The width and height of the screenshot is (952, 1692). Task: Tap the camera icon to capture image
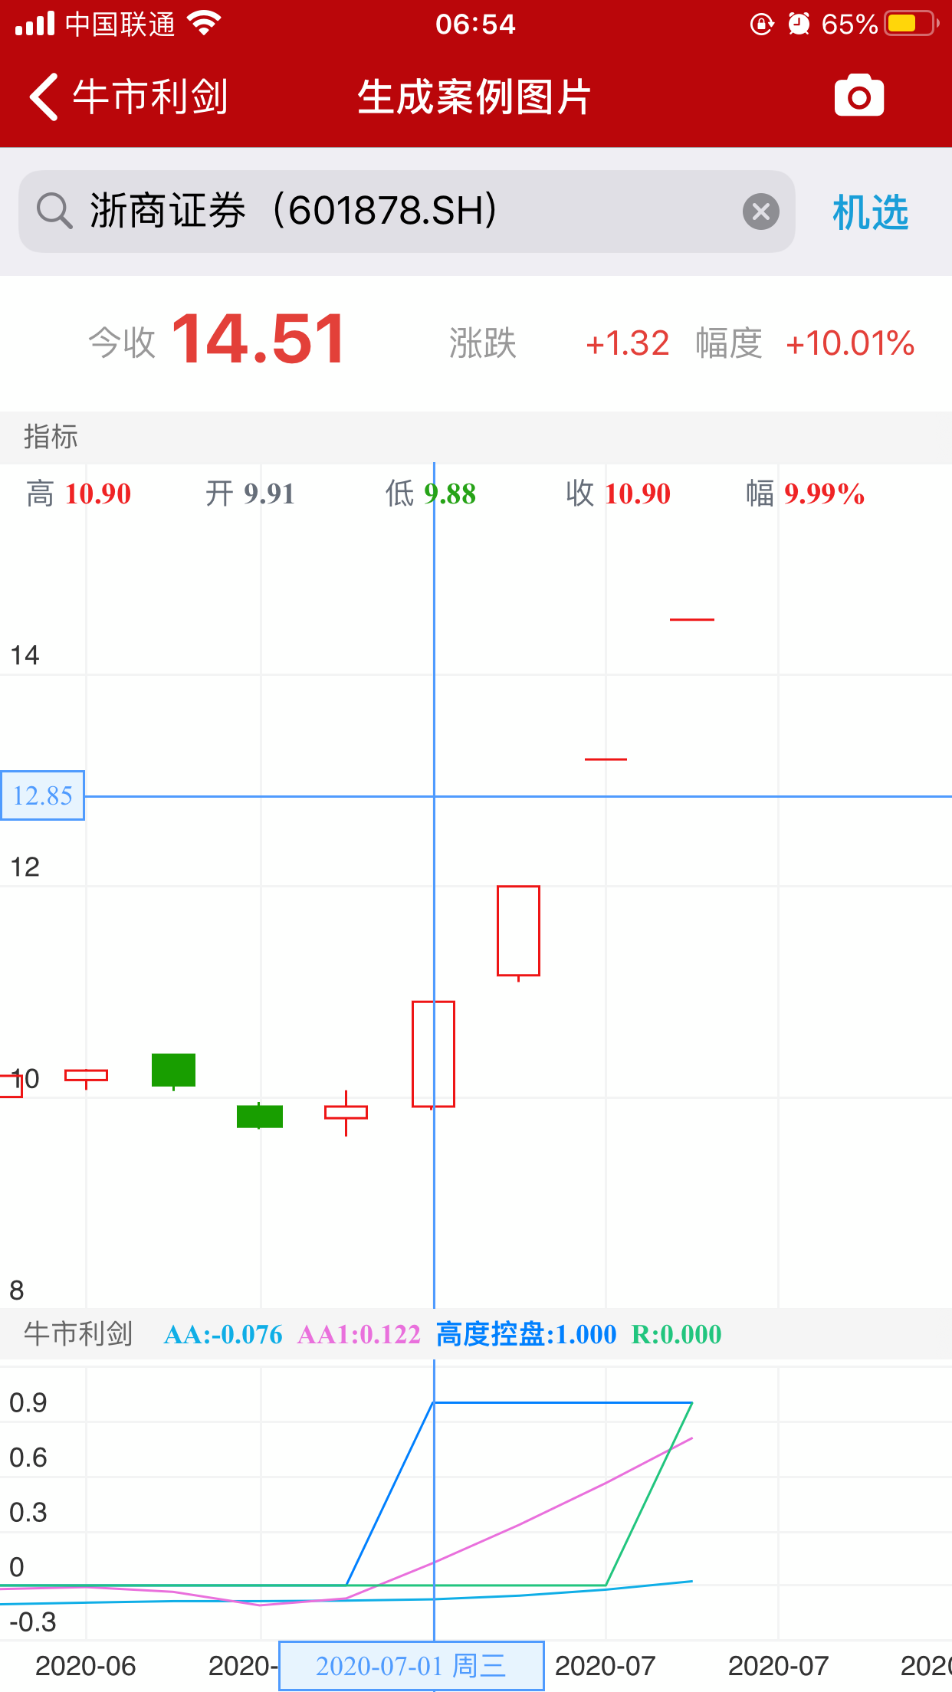pos(858,97)
